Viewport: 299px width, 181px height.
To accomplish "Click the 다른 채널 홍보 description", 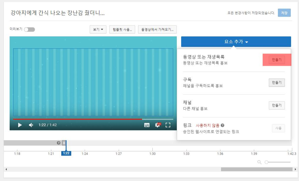I will [195, 108].
